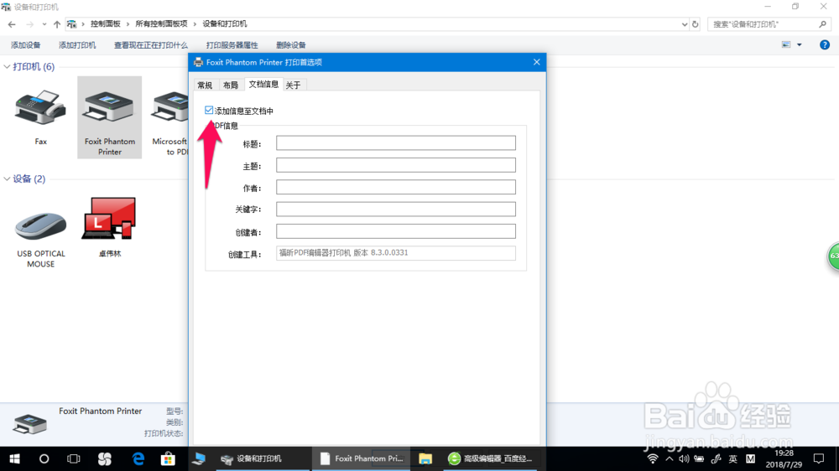Open 打印服务器属性

[x=232, y=45]
